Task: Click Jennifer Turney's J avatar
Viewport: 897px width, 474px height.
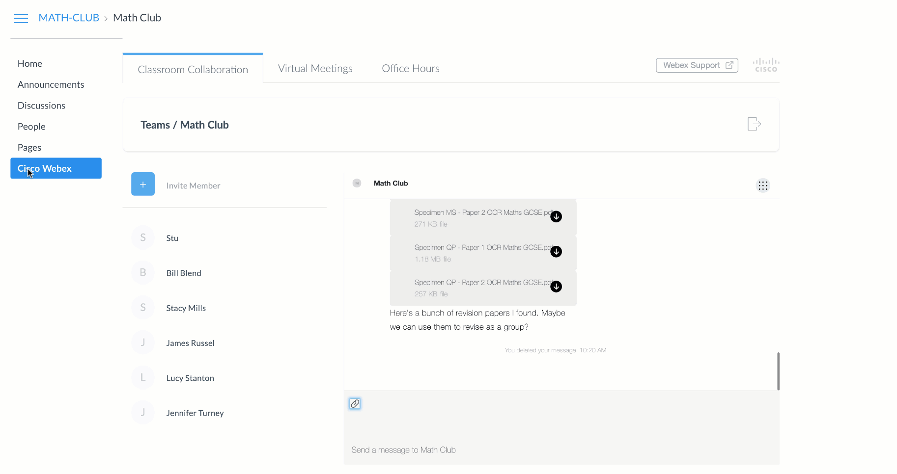Action: point(143,413)
